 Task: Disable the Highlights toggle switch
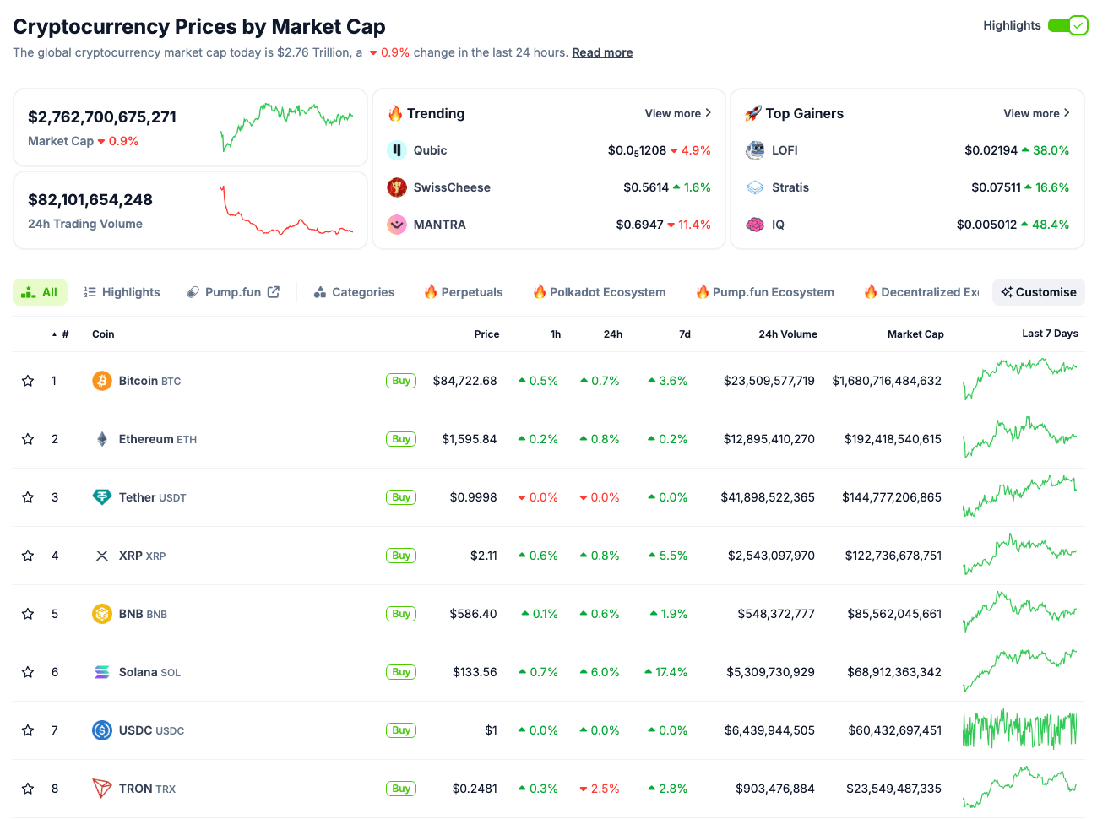[x=1068, y=25]
